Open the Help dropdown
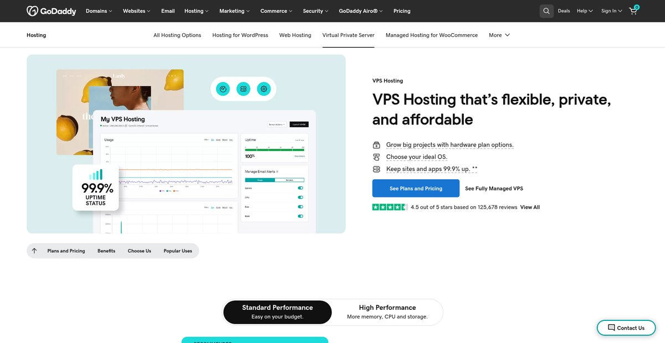Viewport: 665px width, 343px height. [585, 11]
